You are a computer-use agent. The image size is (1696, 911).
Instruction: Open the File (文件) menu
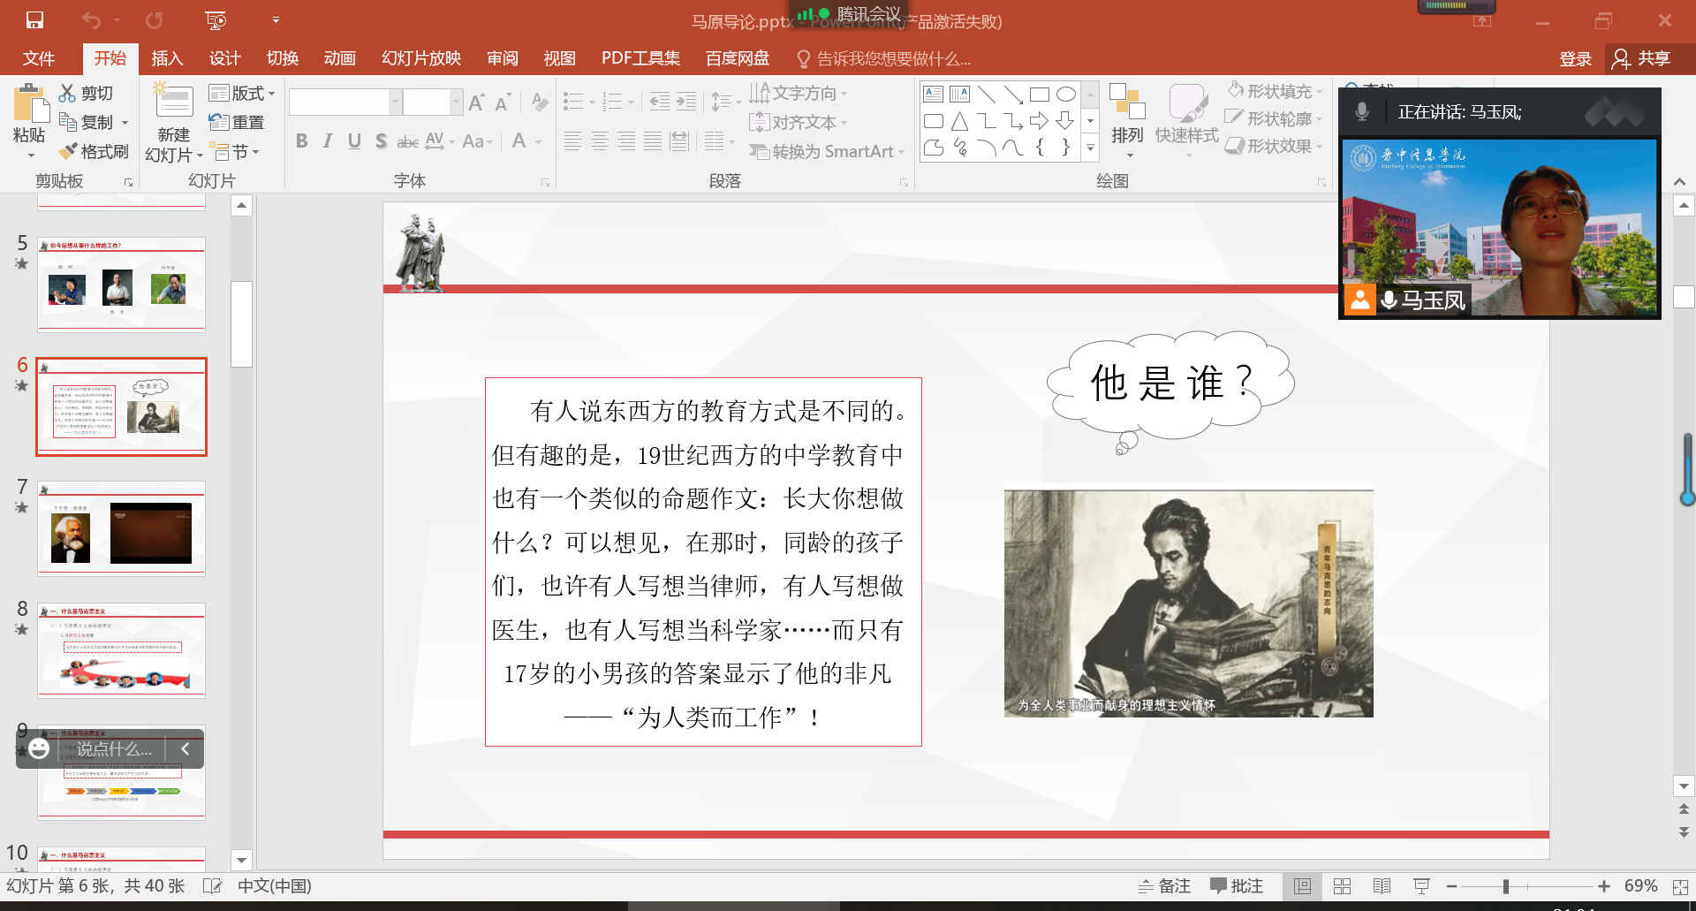point(39,58)
